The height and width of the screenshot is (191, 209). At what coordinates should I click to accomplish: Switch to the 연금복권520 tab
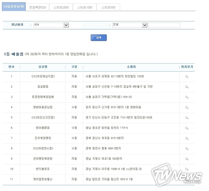(37, 7)
